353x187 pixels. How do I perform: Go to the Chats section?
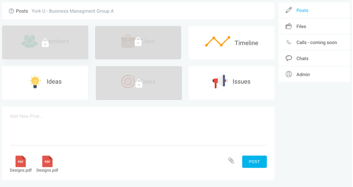click(302, 59)
